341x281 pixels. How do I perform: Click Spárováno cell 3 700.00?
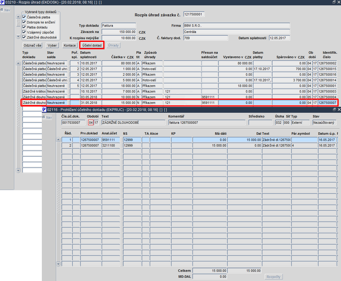[289, 80]
